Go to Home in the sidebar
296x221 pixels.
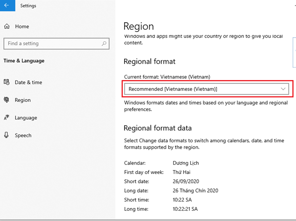(22, 27)
